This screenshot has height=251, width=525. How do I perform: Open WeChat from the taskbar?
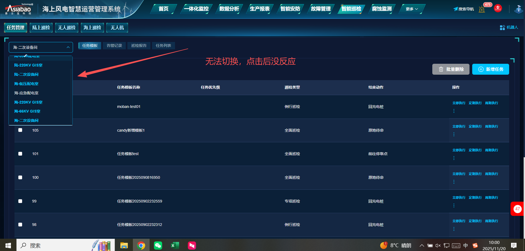click(x=158, y=246)
